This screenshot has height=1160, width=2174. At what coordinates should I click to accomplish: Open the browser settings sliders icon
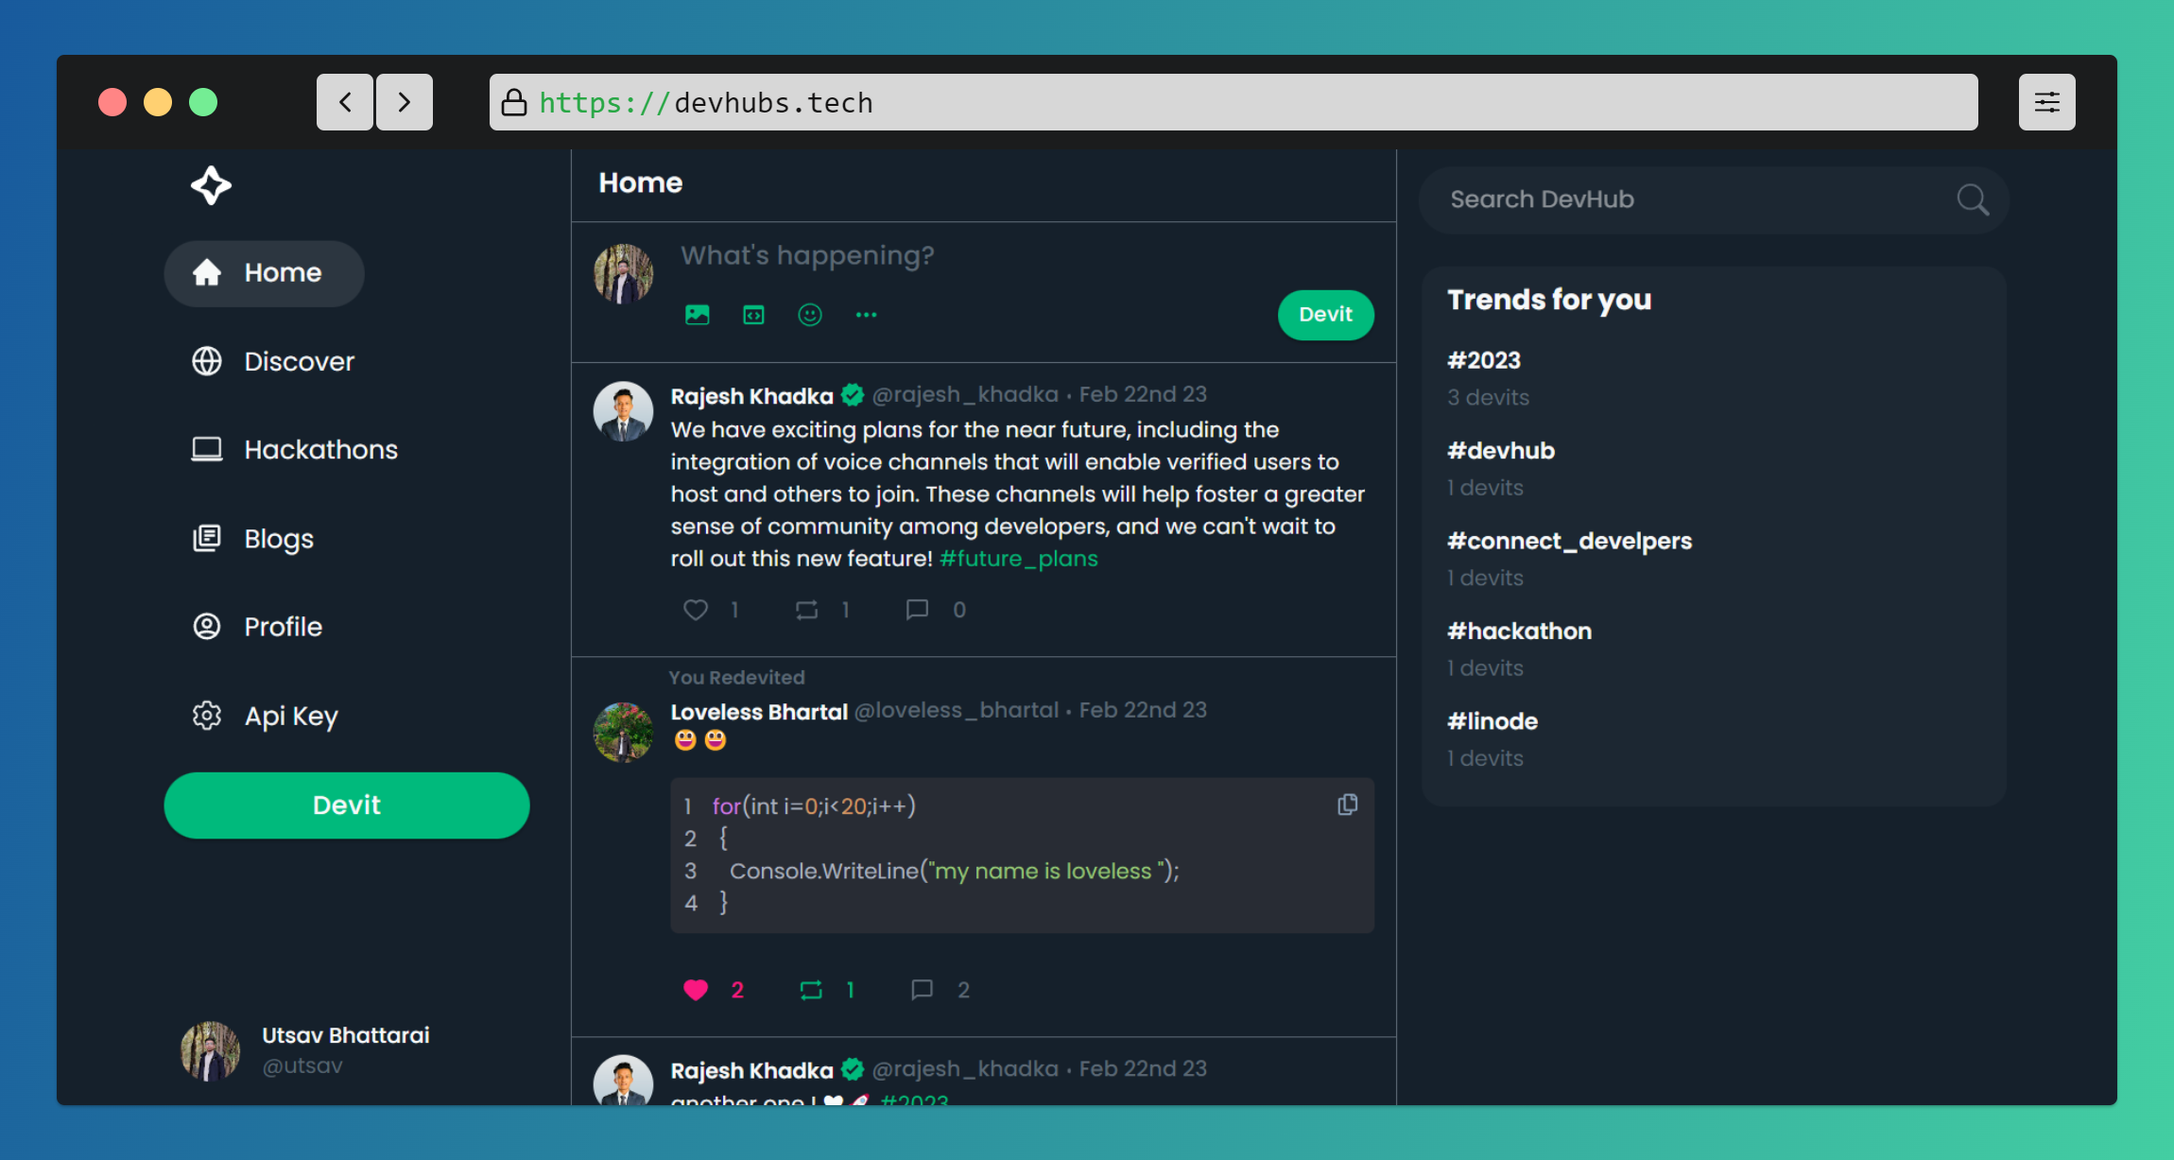pyautogui.click(x=2046, y=102)
